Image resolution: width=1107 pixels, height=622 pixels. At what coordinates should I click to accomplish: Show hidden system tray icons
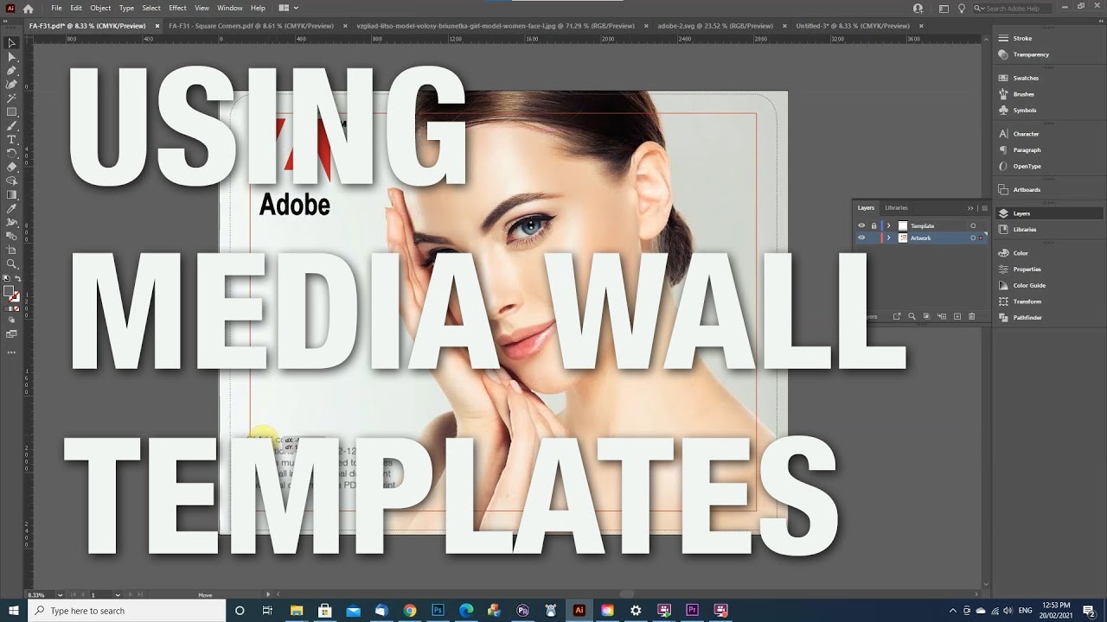pos(953,610)
